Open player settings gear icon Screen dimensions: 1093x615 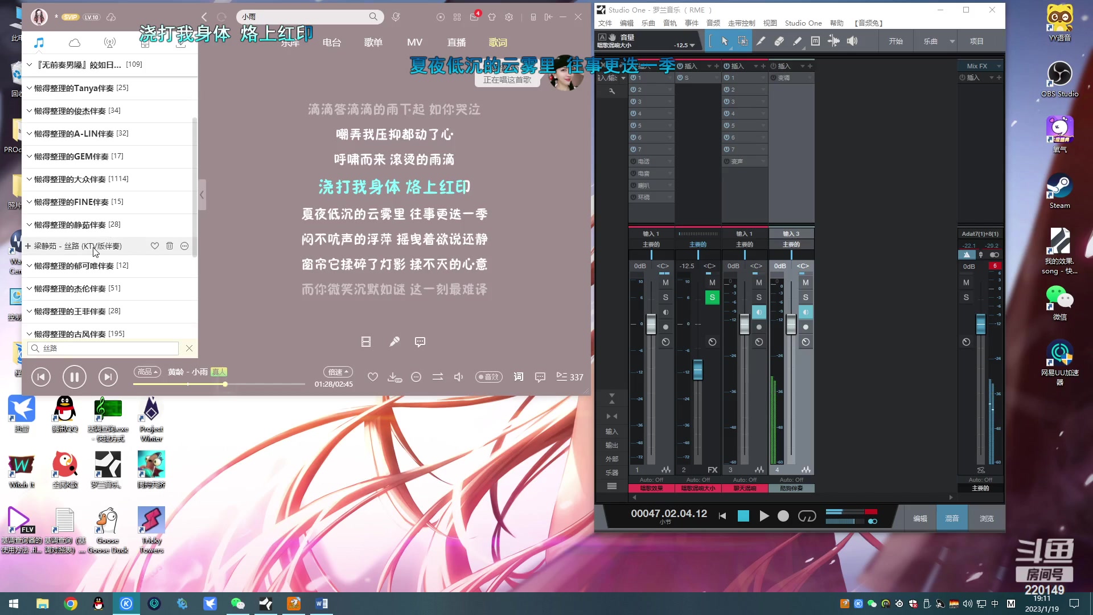[x=509, y=17]
